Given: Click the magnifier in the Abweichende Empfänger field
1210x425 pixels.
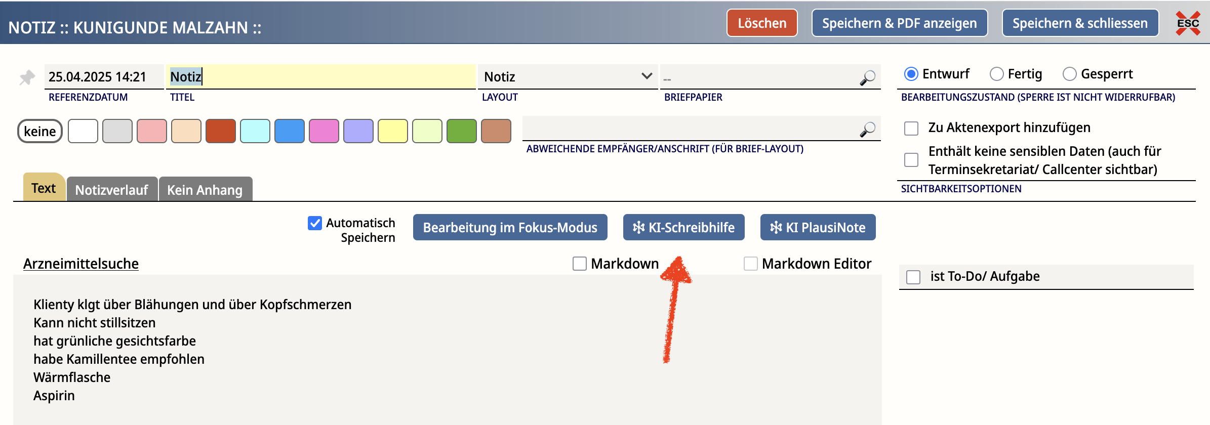Looking at the screenshot, I should pyautogui.click(x=867, y=130).
